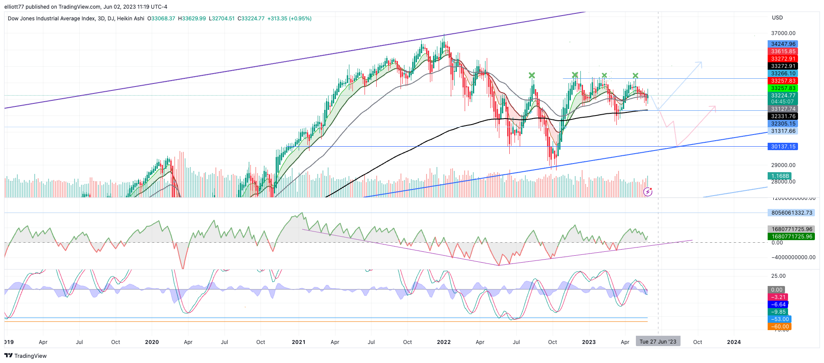Click the red 33257.83 price label

click(783, 81)
